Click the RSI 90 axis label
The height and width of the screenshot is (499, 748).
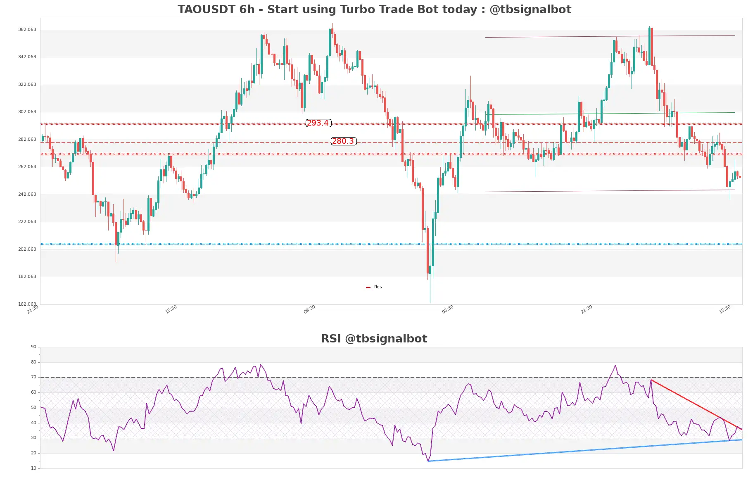click(33, 347)
